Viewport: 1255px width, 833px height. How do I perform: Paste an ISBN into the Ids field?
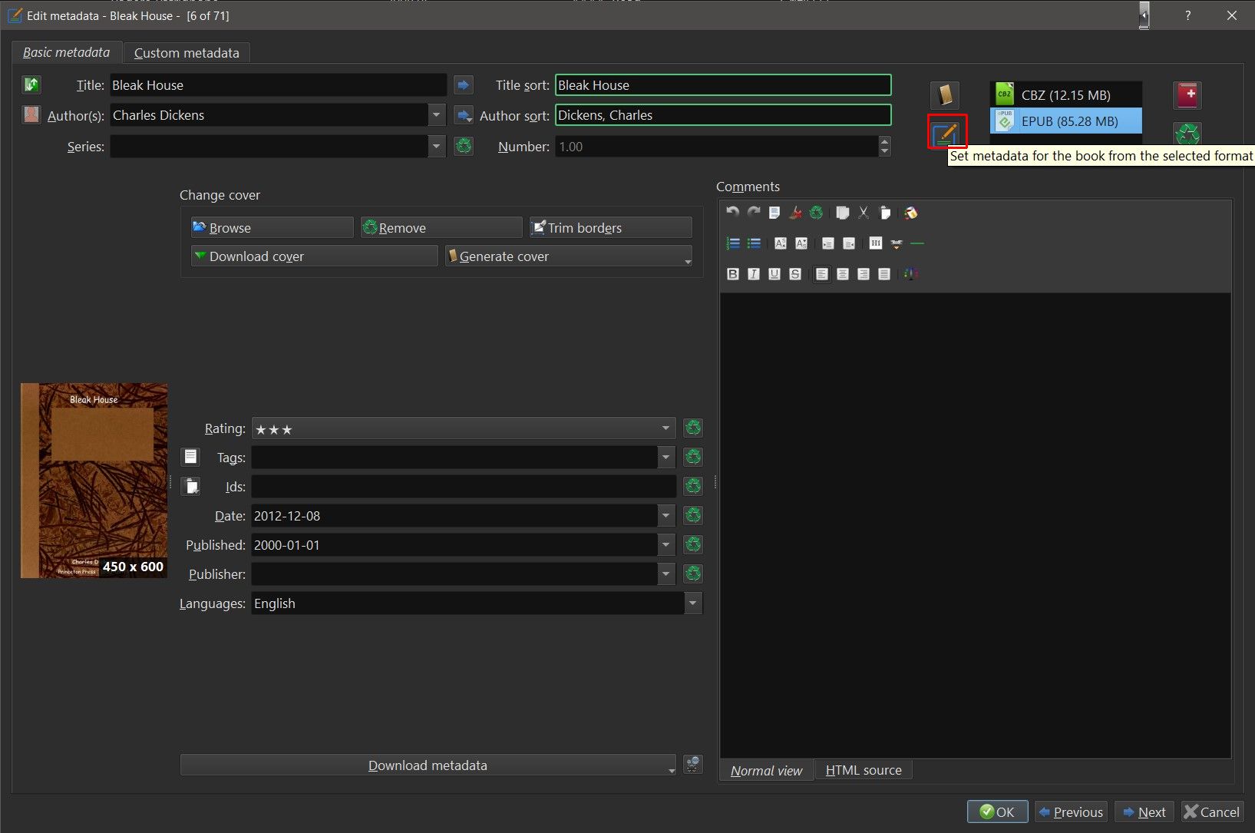(x=190, y=486)
